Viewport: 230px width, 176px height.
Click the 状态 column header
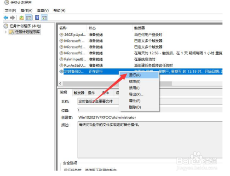(92, 28)
